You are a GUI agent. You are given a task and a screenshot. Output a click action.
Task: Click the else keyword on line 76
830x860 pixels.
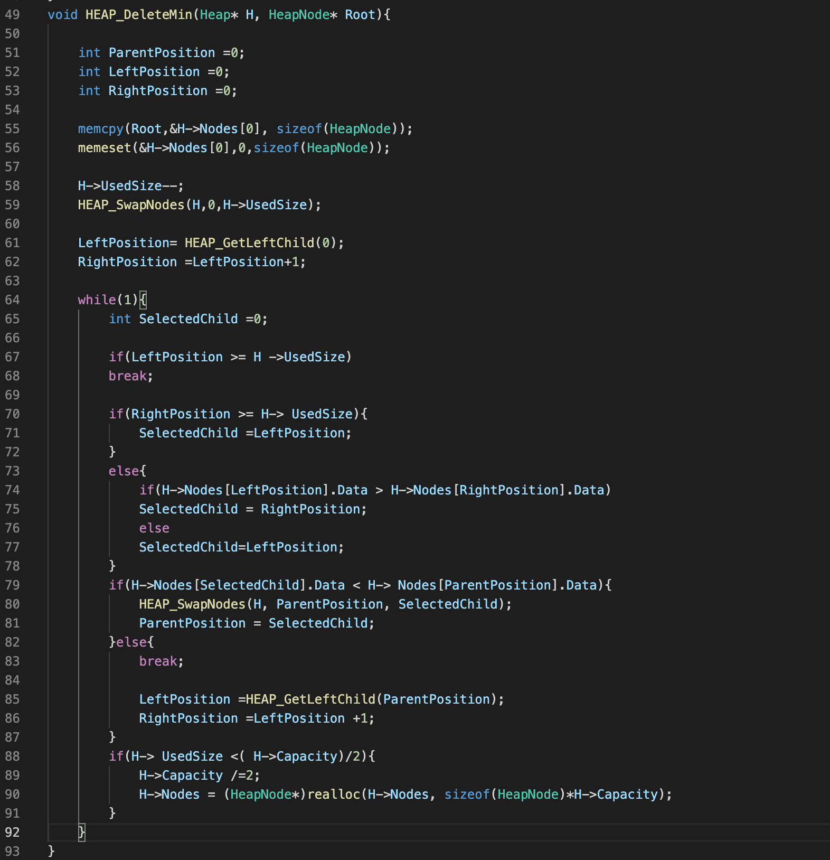point(154,528)
